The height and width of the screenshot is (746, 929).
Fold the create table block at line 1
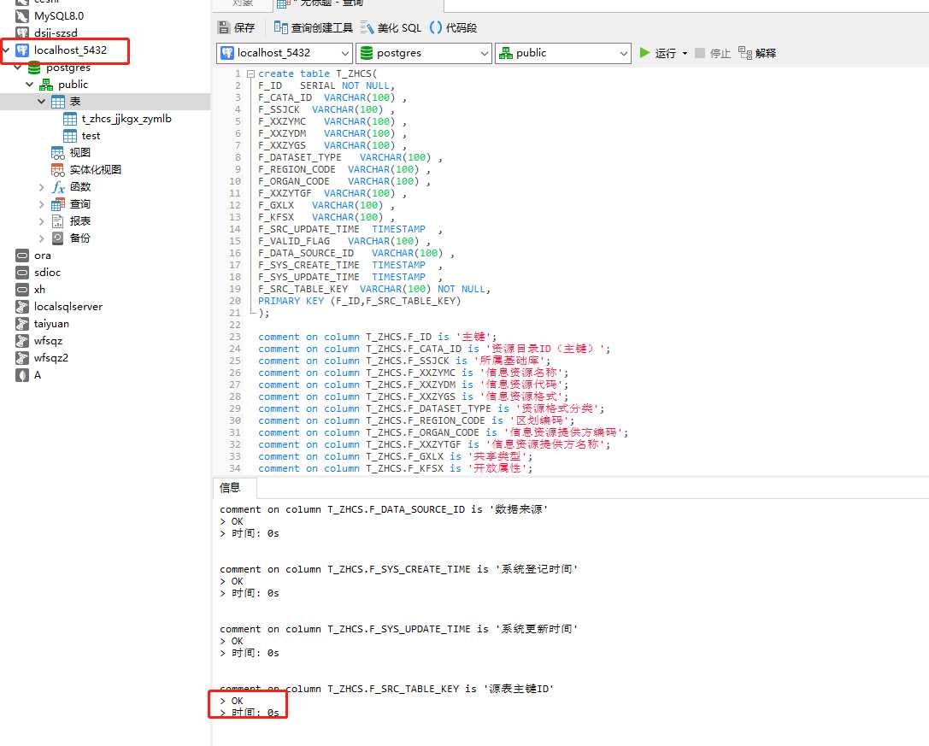[x=250, y=74]
